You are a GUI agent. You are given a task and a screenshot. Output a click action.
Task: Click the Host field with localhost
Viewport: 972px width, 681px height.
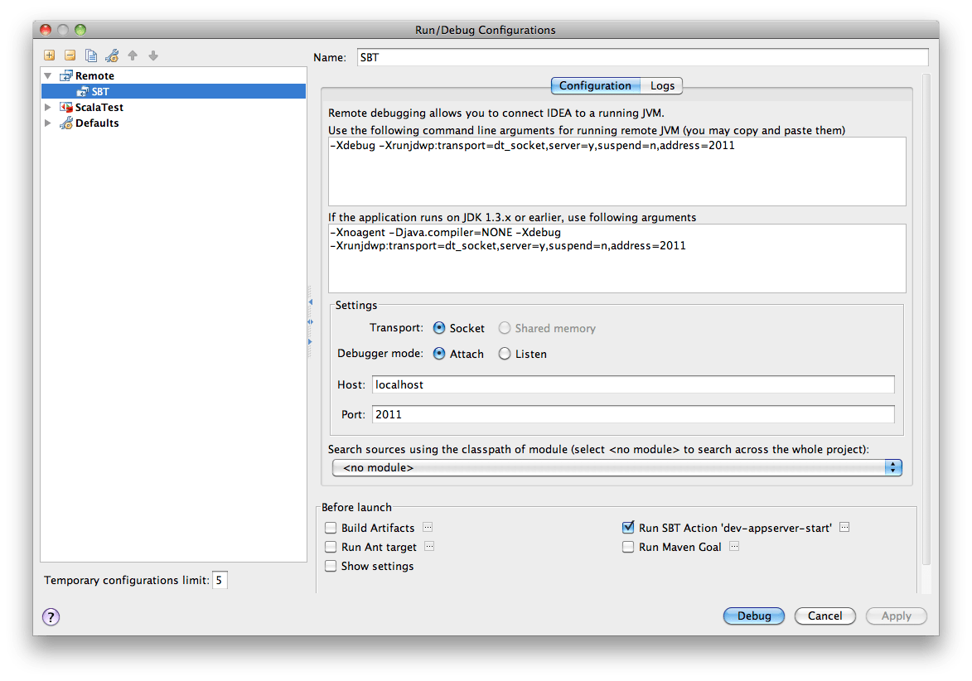click(633, 384)
